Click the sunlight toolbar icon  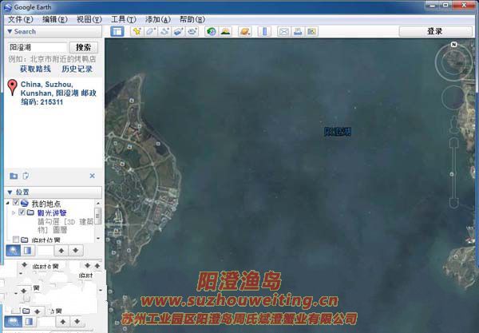[226, 32]
